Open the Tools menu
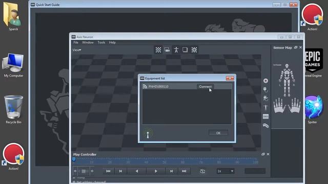This screenshot has width=328, height=184. [101, 42]
